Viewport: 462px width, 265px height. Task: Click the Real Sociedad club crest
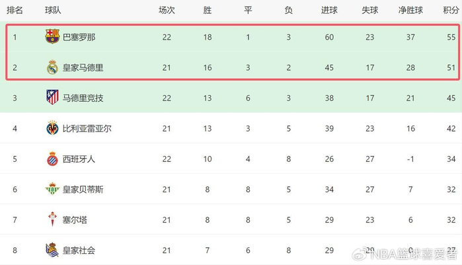pyautogui.click(x=52, y=250)
